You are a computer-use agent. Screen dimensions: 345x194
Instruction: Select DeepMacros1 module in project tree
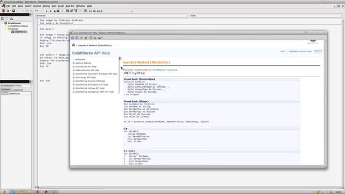click(x=20, y=32)
